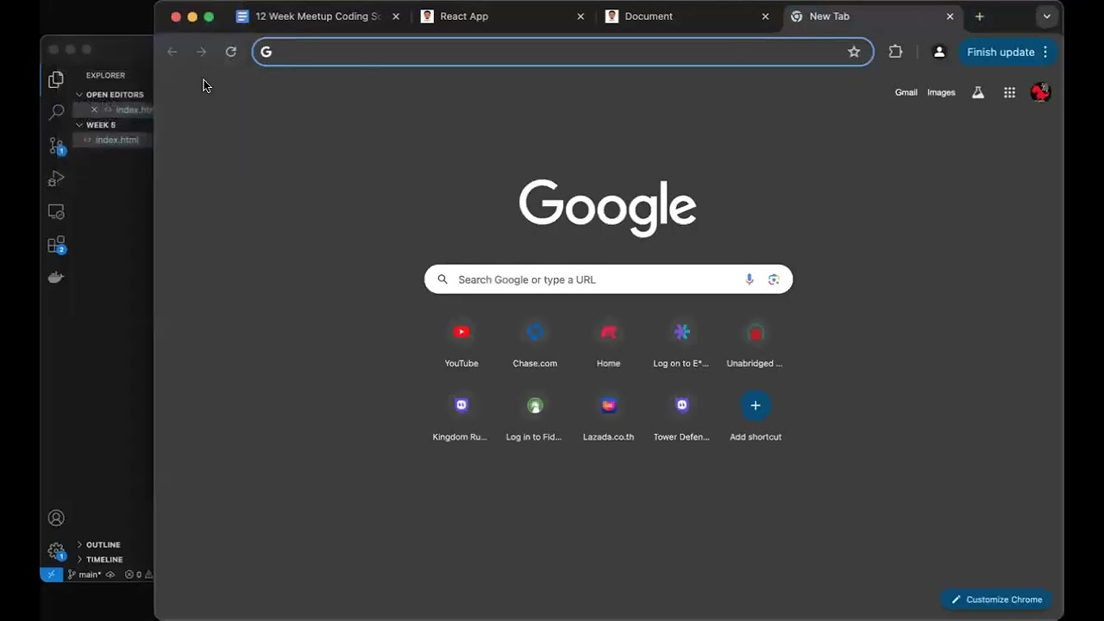Viewport: 1104px width, 621px height.
Task: Open the Log in to Fid... shortcut
Action: [535, 417]
